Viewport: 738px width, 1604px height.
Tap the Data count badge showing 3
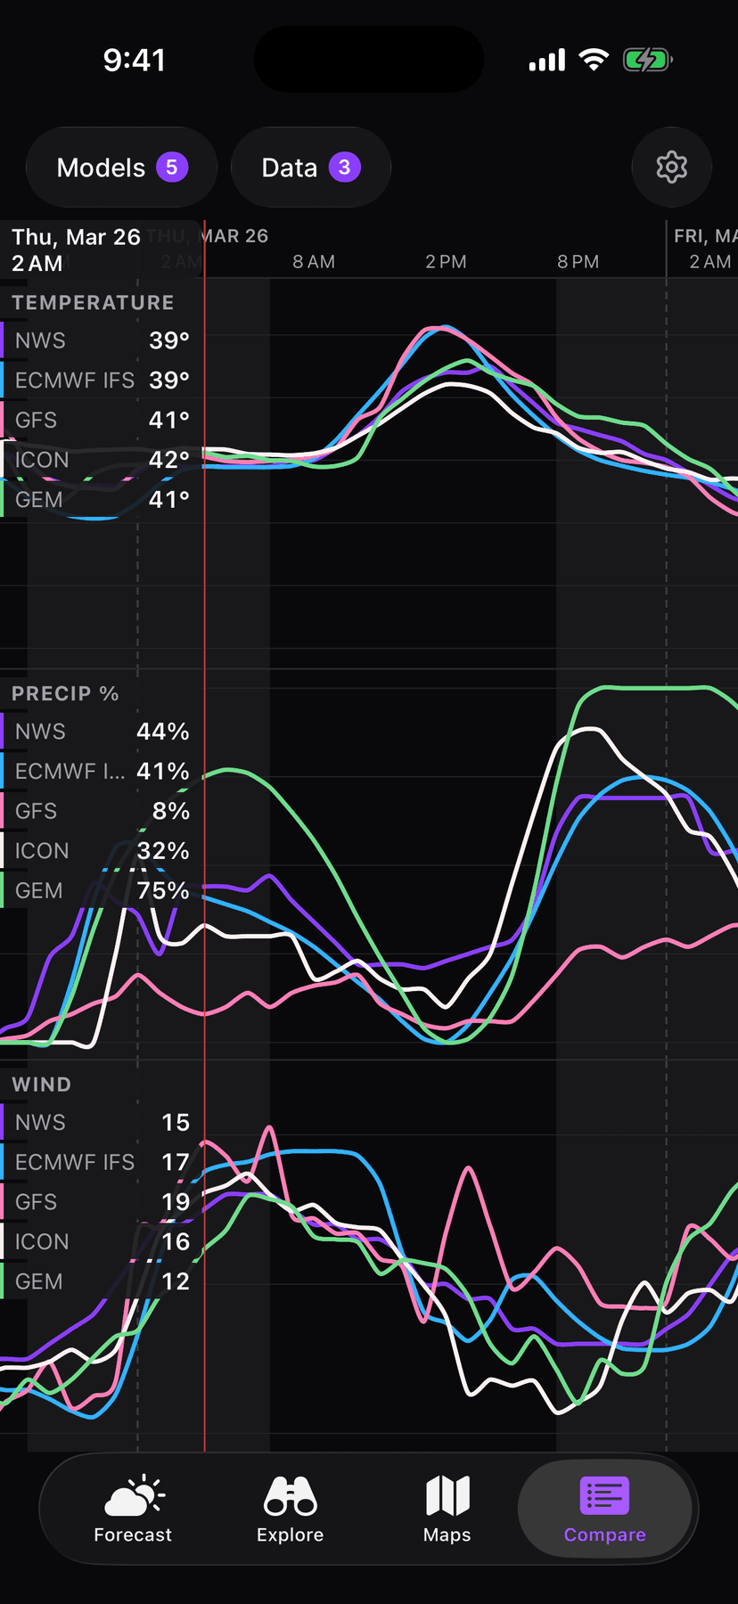[344, 168]
